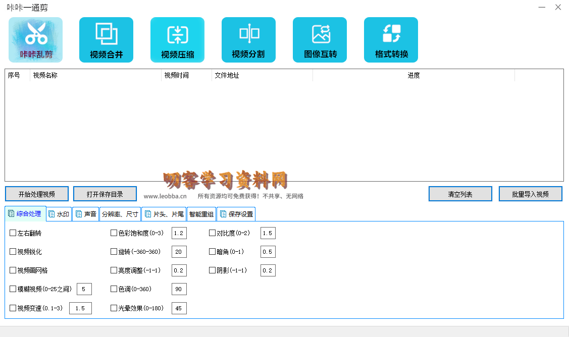
Task: Click the 清空列表 button
Action: 460,194
